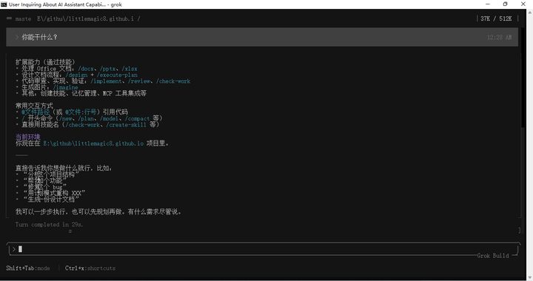
Task: Click the /new command
Action: (65, 118)
